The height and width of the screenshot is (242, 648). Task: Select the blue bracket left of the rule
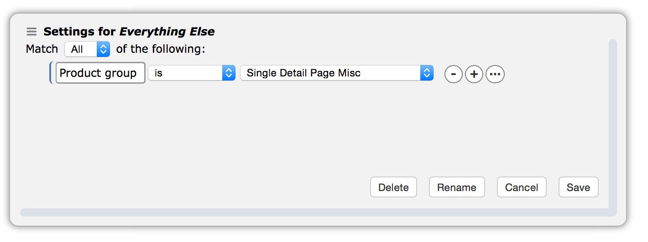(51, 73)
